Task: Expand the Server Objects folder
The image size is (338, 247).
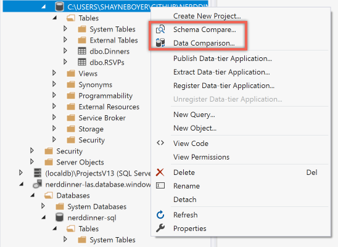Action: pos(32,161)
